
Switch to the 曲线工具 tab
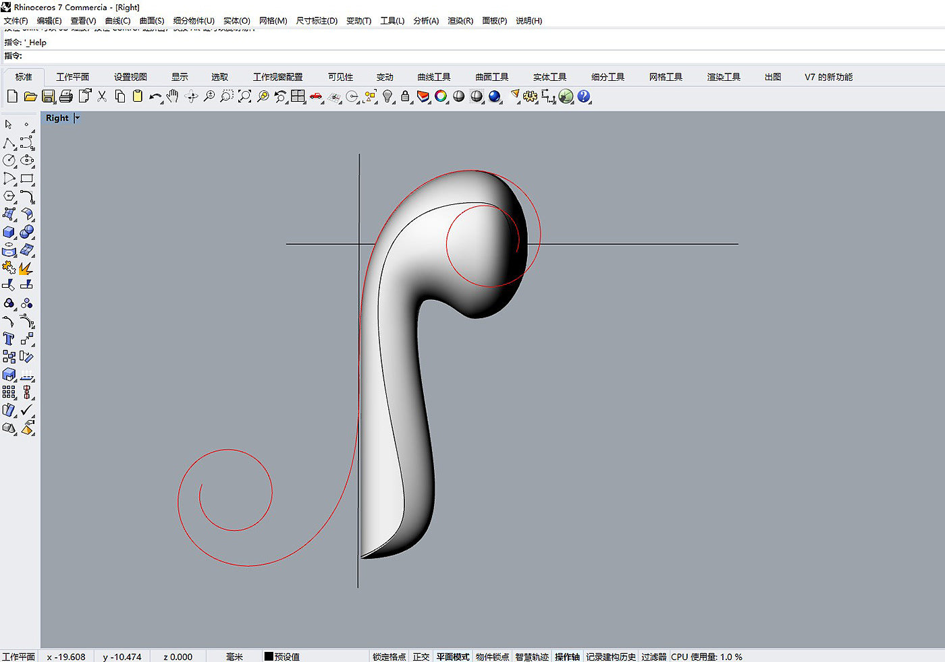[x=433, y=77]
